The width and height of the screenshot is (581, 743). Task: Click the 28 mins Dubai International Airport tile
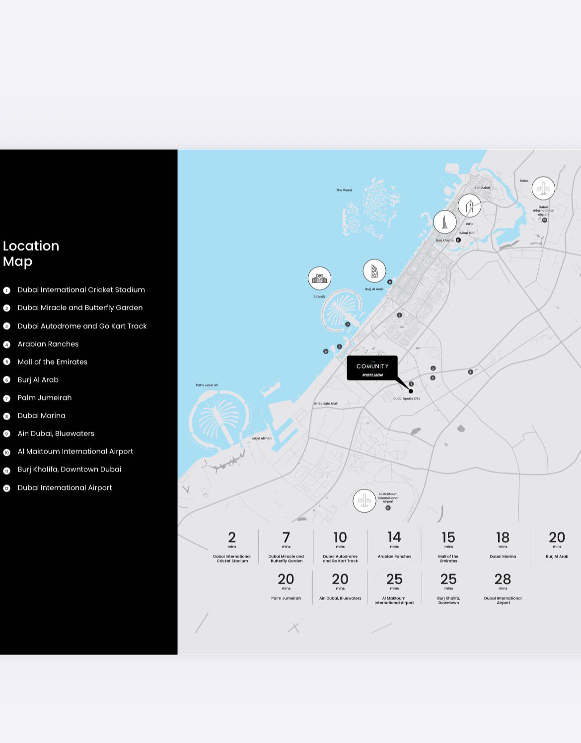tap(503, 588)
